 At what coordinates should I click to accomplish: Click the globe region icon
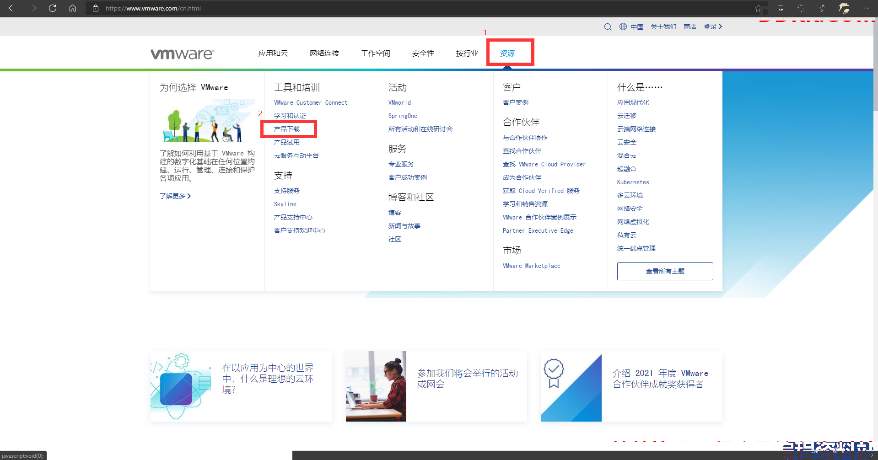(623, 27)
